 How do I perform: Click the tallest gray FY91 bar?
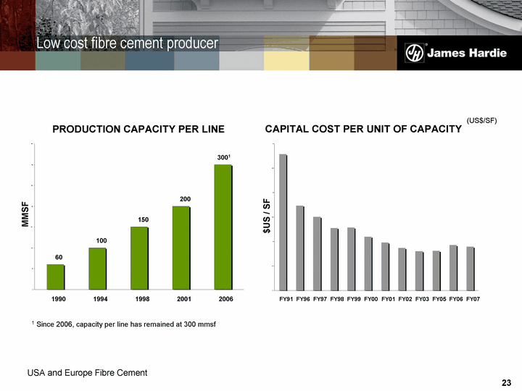(283, 222)
